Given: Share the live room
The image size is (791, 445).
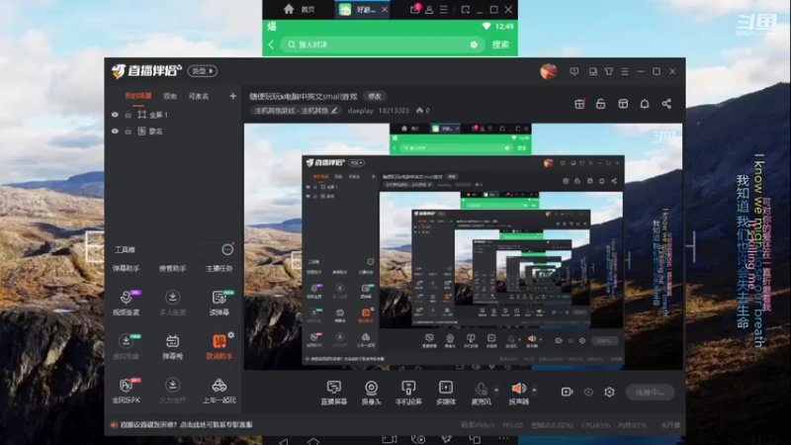Looking at the screenshot, I should [x=666, y=104].
